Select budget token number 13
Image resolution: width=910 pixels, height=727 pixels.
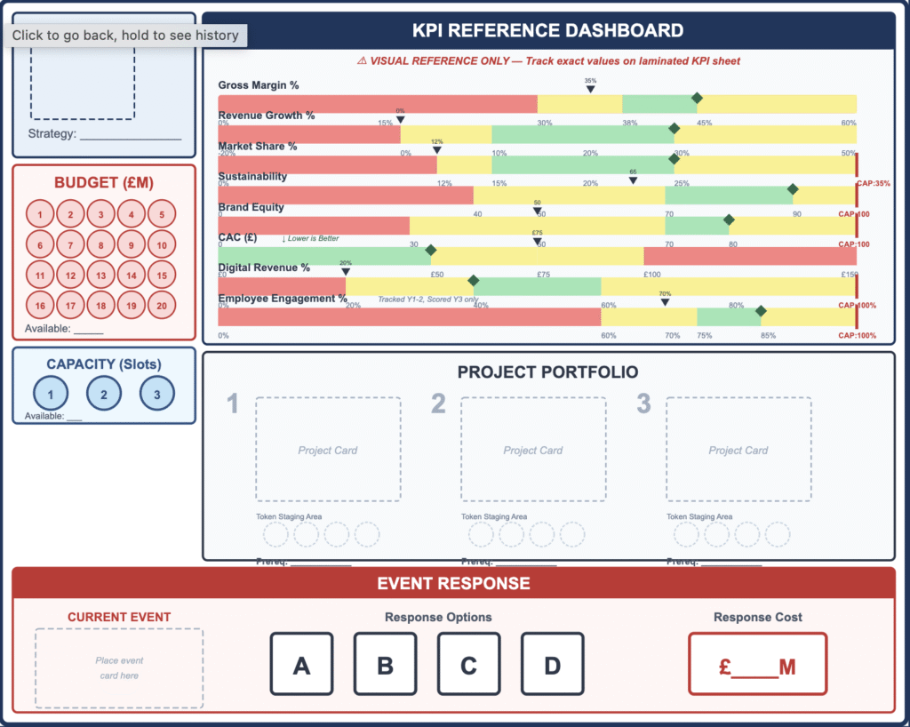click(101, 276)
